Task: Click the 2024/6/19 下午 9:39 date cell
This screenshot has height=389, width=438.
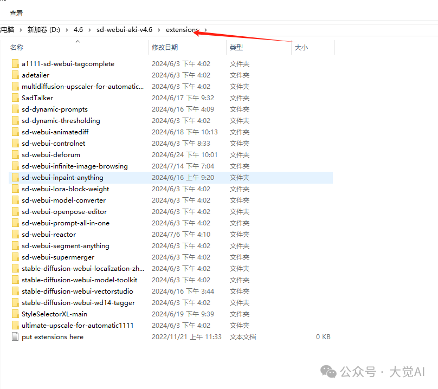Action: tap(183, 314)
